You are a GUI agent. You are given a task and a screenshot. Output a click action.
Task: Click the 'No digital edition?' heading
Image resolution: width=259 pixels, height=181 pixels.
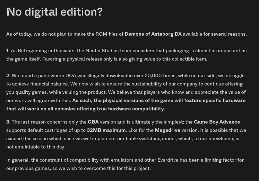[54, 12]
